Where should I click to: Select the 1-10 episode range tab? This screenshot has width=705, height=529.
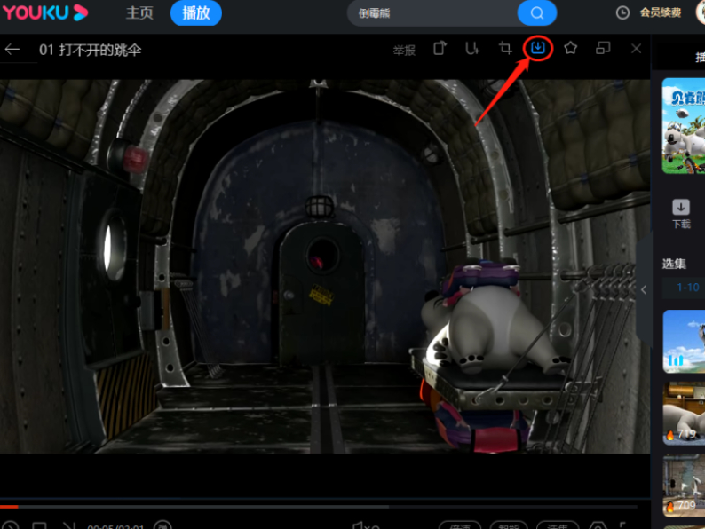pos(686,288)
